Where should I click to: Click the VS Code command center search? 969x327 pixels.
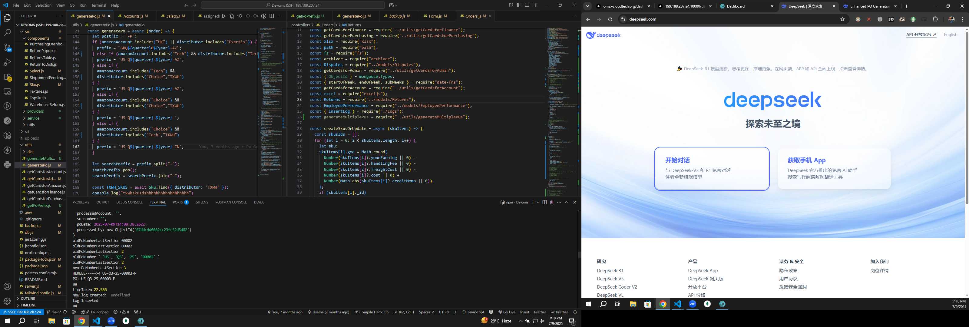point(293,5)
